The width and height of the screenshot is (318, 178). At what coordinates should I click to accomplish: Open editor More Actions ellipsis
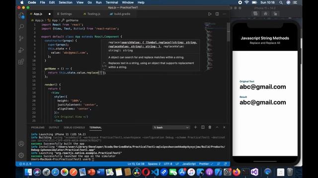224,14
